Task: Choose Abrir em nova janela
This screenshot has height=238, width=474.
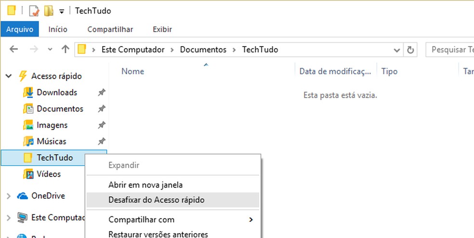Action: pos(145,184)
